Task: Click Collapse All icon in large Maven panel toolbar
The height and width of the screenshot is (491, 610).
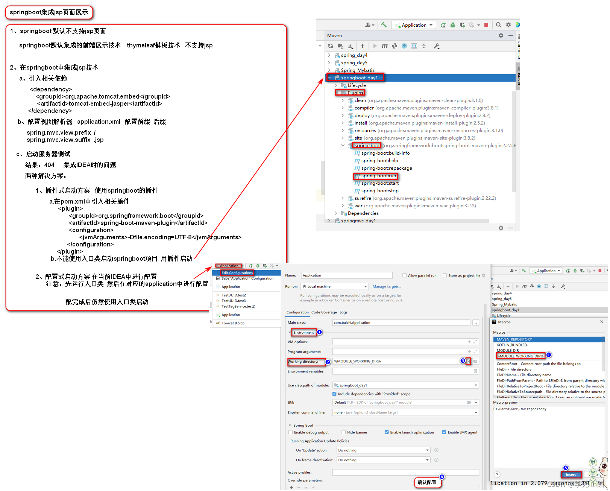Action: [x=424, y=46]
